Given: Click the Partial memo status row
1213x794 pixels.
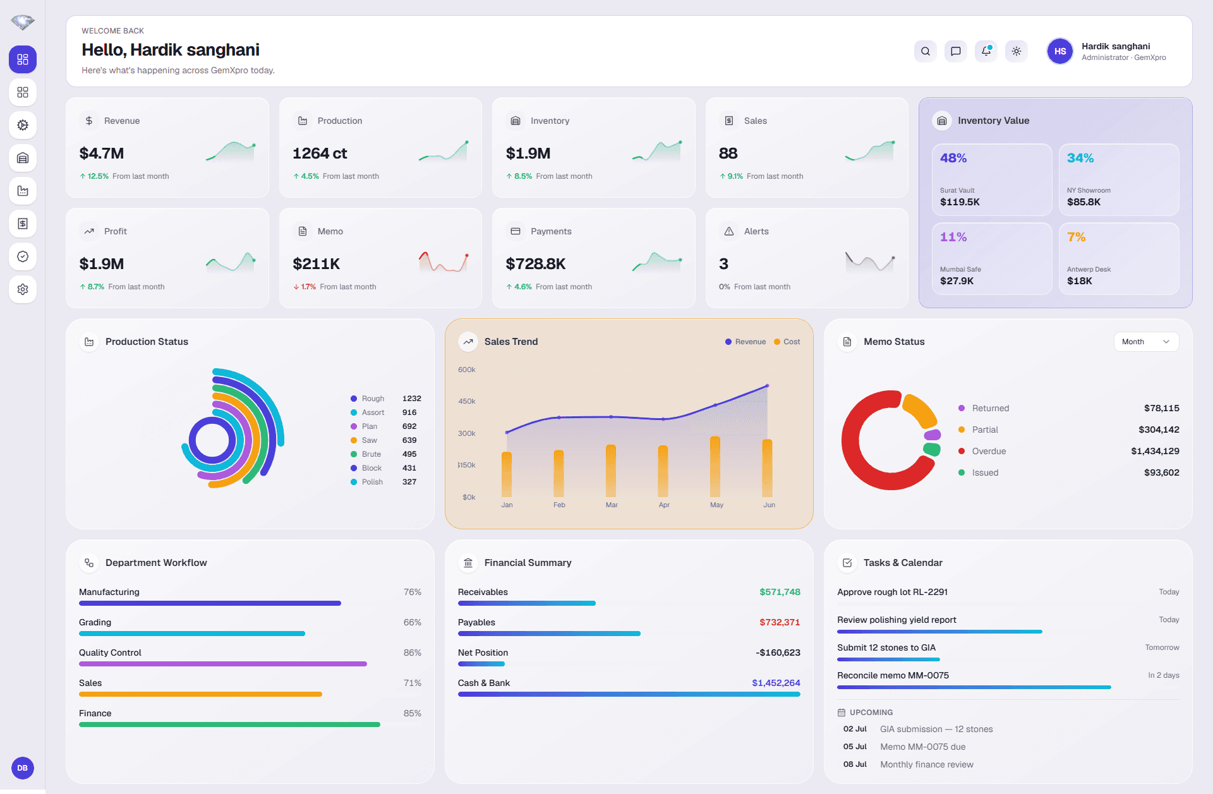Looking at the screenshot, I should coord(1068,430).
